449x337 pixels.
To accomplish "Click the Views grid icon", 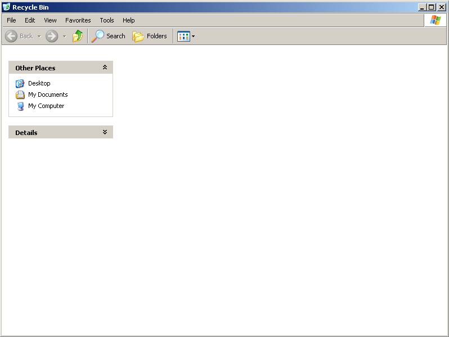I will (x=183, y=37).
